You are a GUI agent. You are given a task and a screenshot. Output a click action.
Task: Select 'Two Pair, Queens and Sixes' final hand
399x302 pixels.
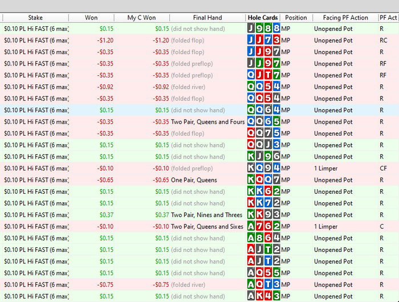click(x=207, y=226)
